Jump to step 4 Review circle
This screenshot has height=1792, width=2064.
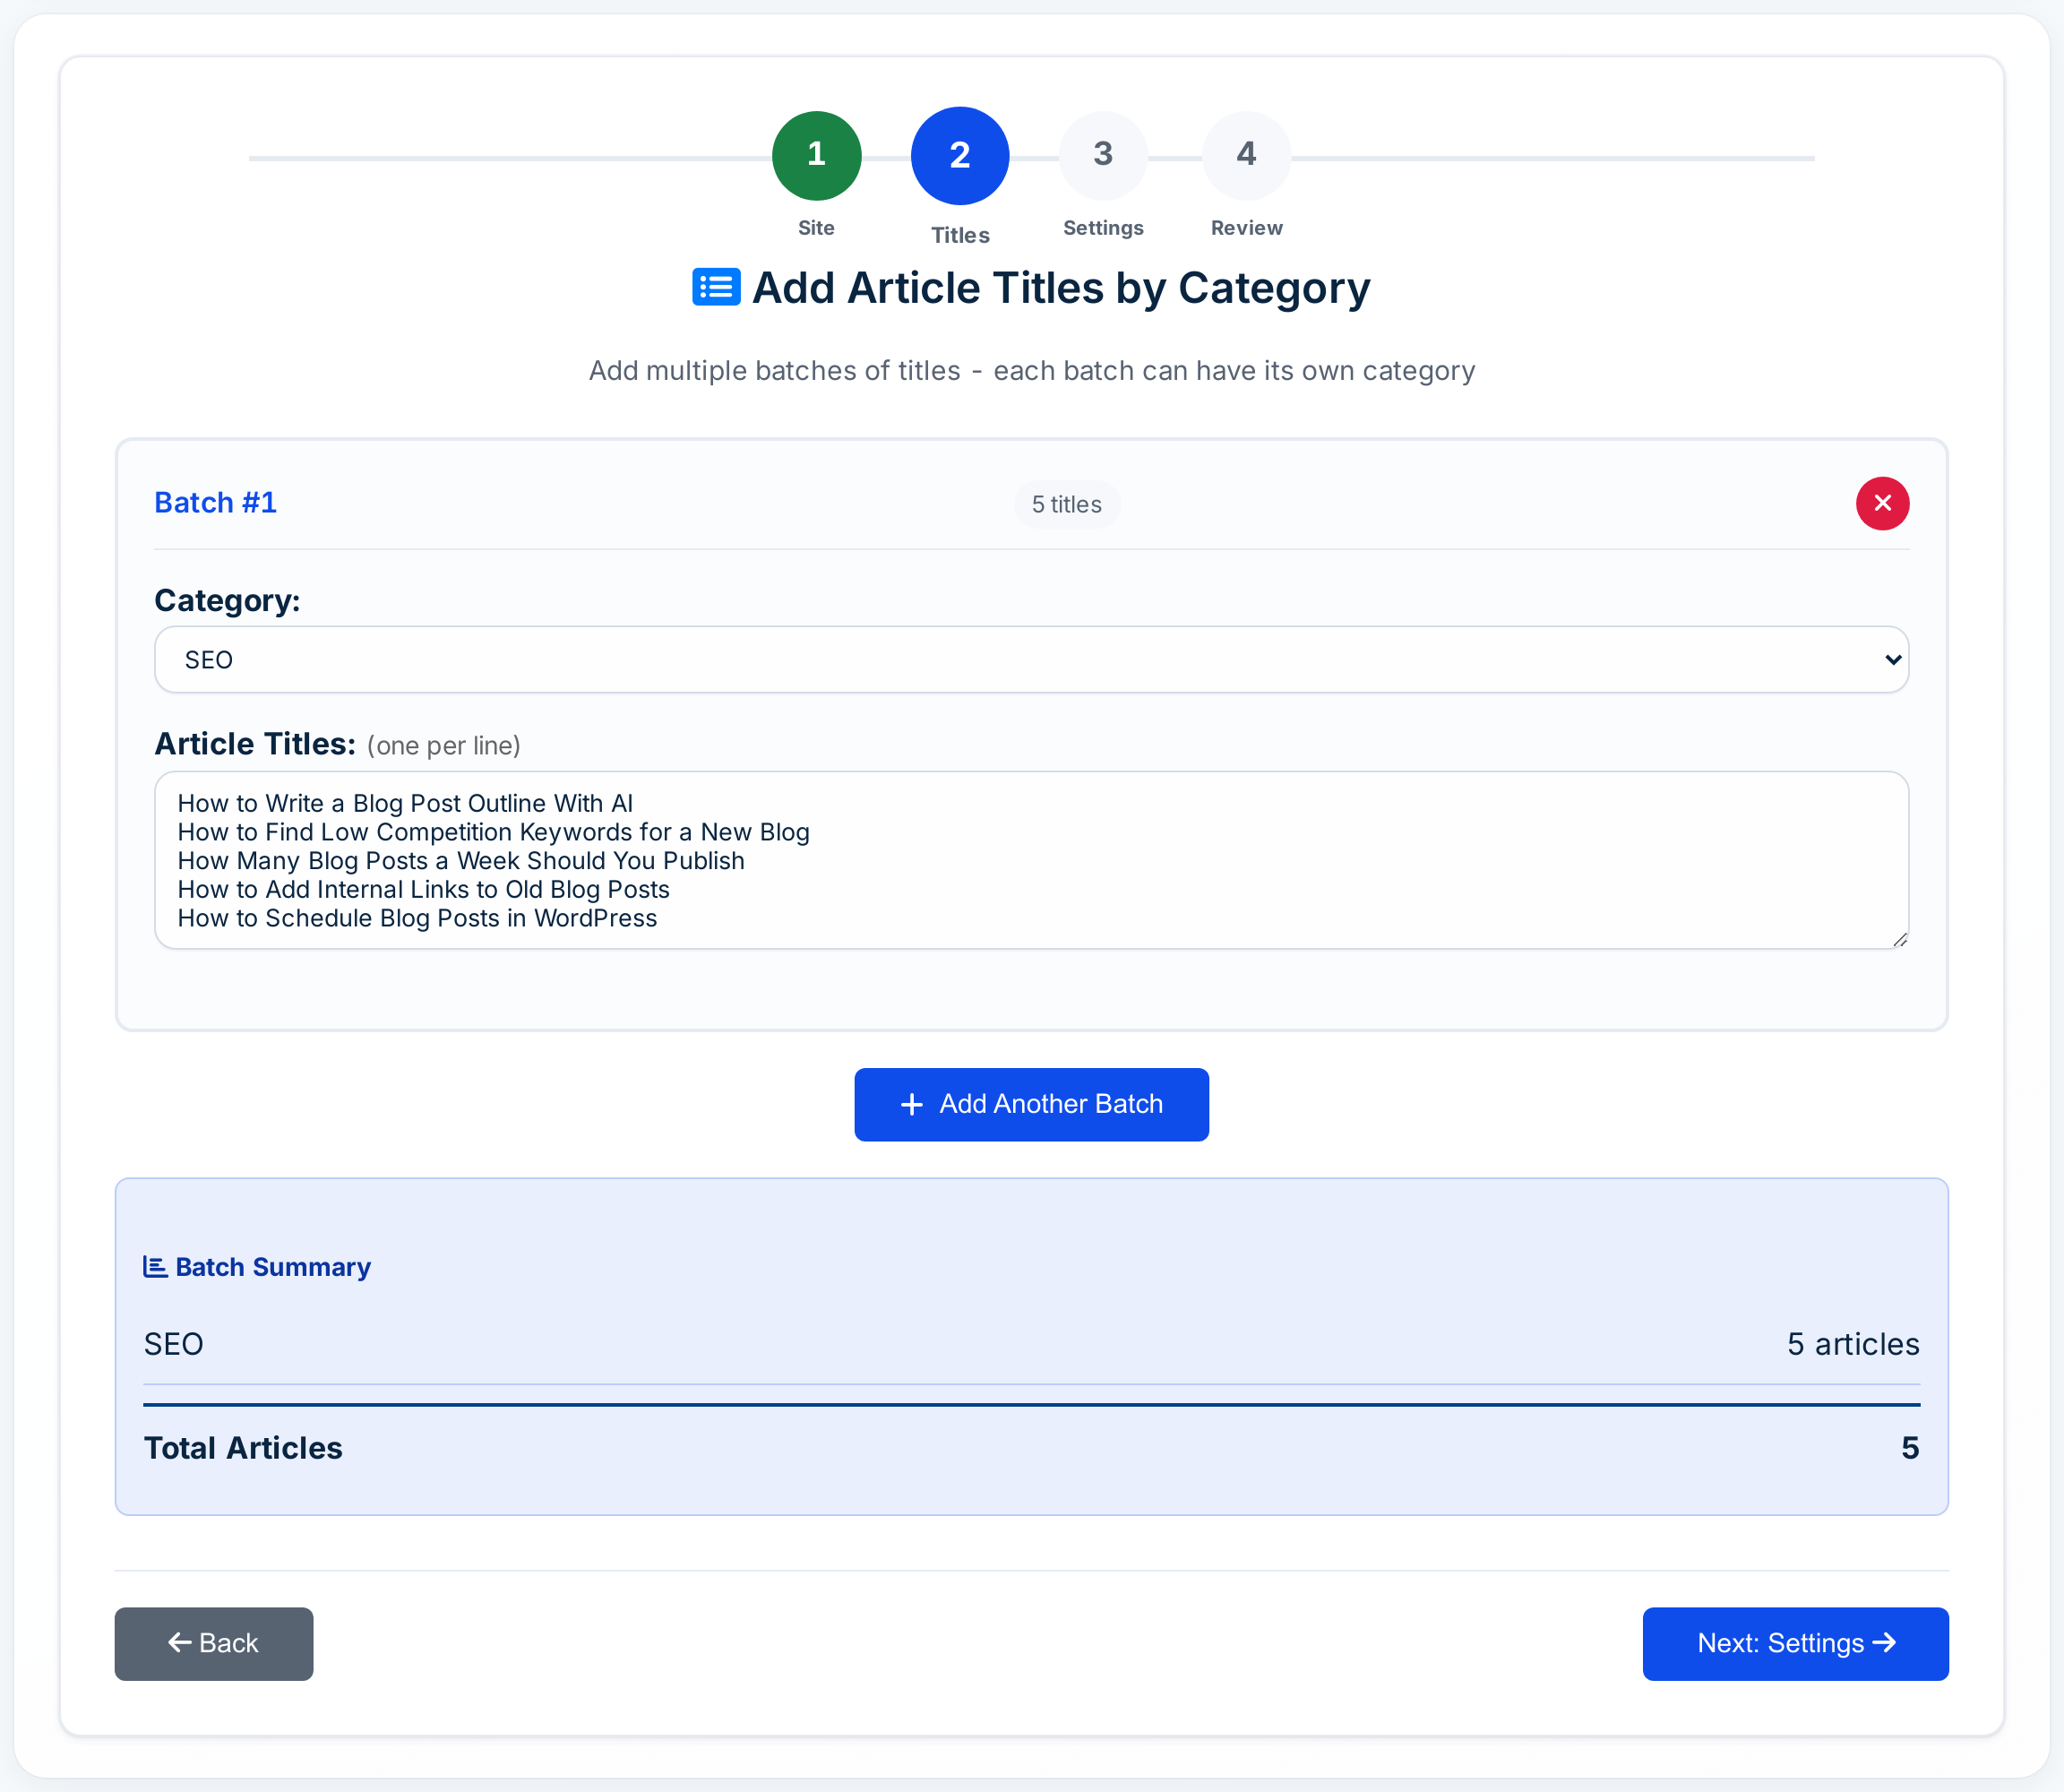pos(1246,155)
